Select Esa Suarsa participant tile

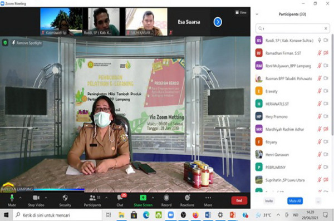point(189,22)
